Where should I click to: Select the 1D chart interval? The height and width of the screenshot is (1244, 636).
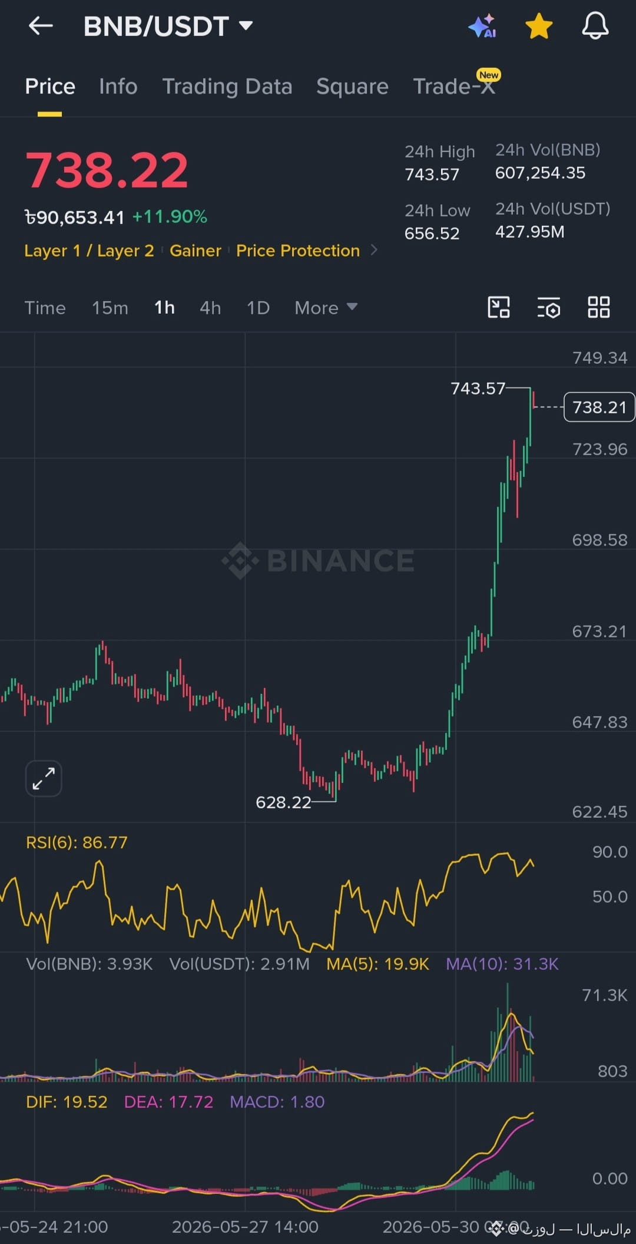click(258, 308)
